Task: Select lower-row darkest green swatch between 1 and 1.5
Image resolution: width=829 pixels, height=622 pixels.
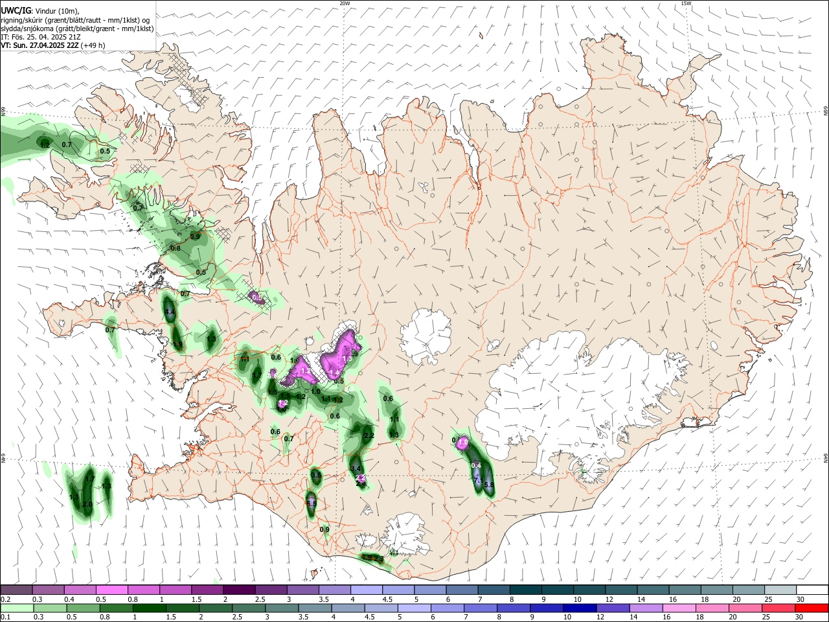Action: point(148,608)
